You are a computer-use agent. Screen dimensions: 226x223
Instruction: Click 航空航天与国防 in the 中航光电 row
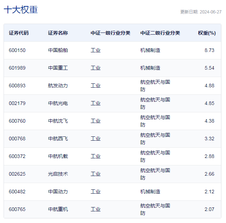[155, 104]
